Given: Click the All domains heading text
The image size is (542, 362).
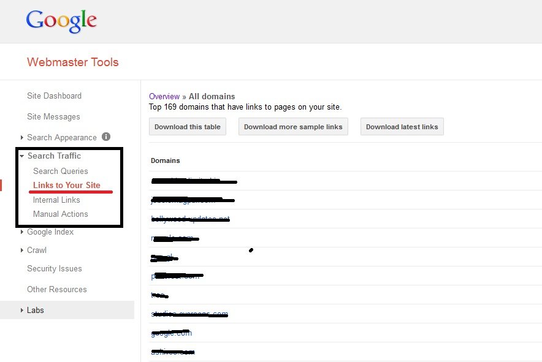Looking at the screenshot, I should tap(212, 96).
